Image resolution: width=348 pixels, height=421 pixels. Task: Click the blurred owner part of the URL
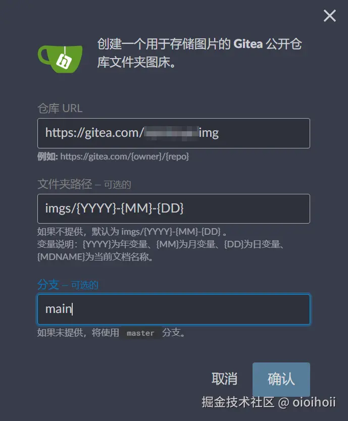click(171, 133)
